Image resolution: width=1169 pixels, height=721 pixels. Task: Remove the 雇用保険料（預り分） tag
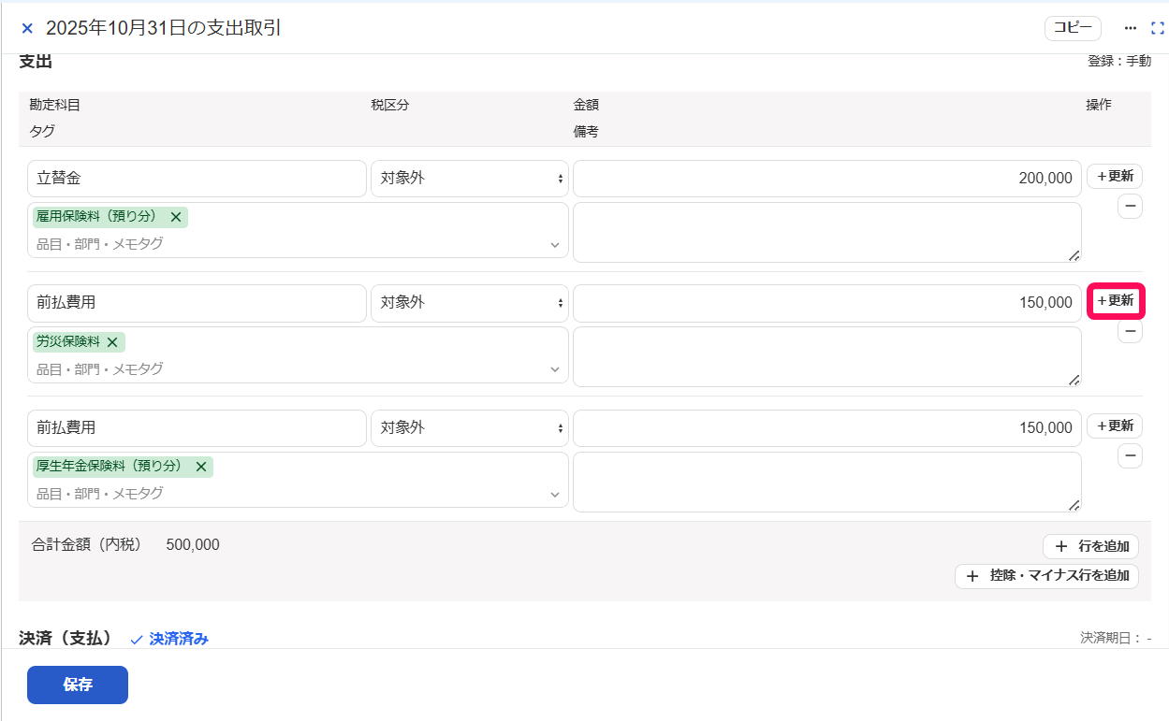[175, 217]
